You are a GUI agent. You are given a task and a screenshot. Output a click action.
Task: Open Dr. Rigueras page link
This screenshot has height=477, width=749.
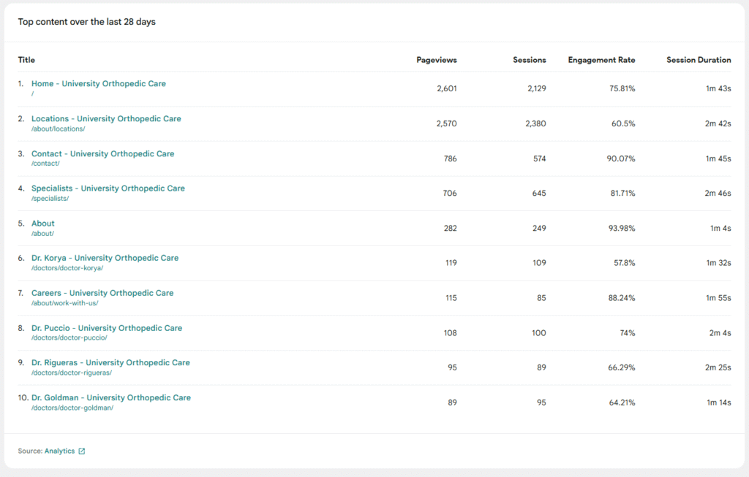(x=110, y=363)
